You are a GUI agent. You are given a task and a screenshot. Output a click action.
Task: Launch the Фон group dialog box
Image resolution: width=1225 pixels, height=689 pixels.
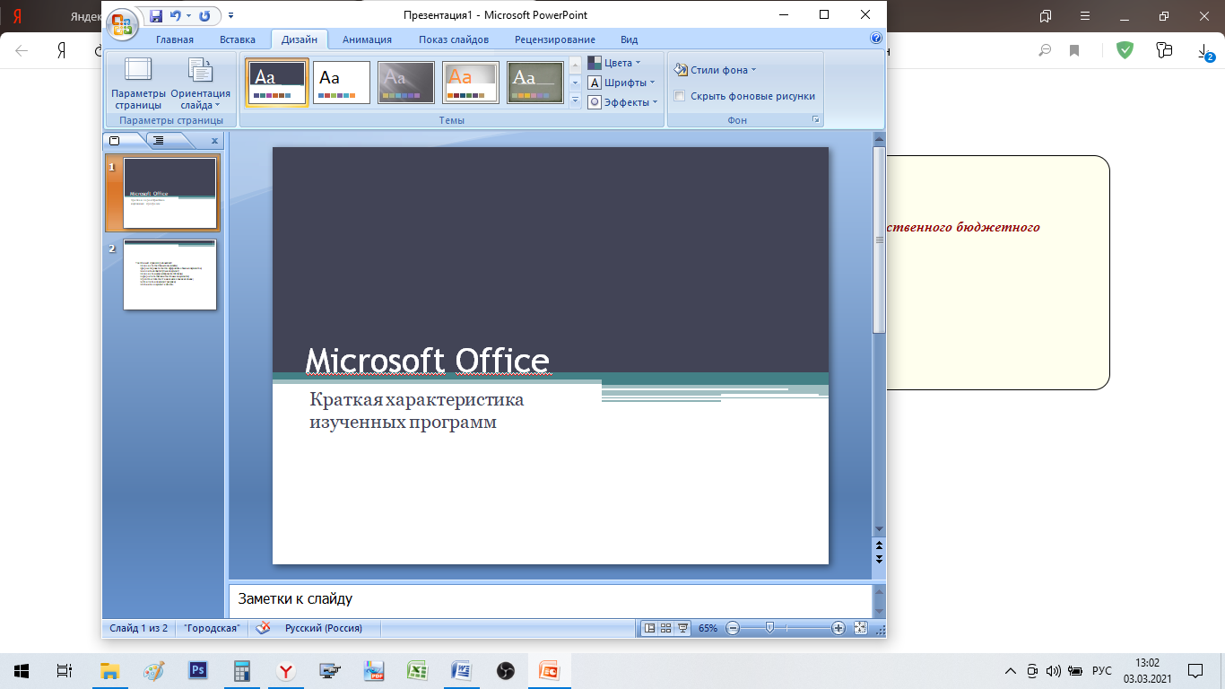(x=816, y=119)
